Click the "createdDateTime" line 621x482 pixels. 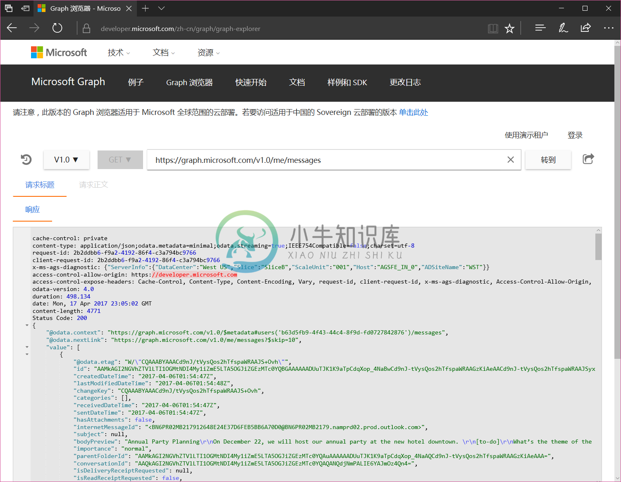(145, 377)
